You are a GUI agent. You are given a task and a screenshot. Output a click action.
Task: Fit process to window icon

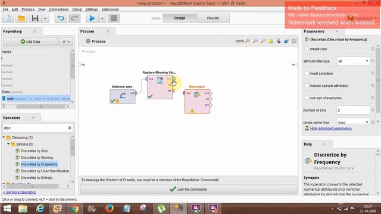click(294, 41)
